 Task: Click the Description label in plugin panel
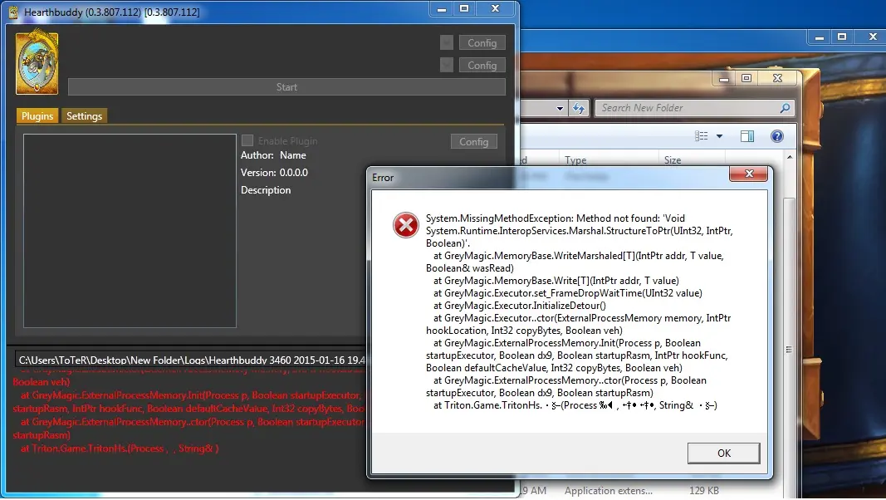click(x=266, y=190)
